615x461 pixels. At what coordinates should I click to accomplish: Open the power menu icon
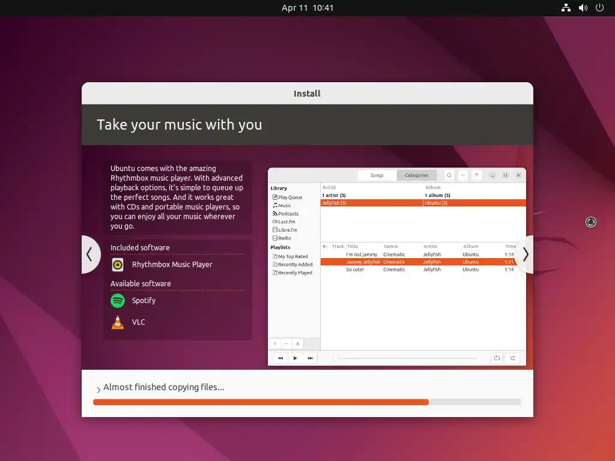click(x=600, y=8)
